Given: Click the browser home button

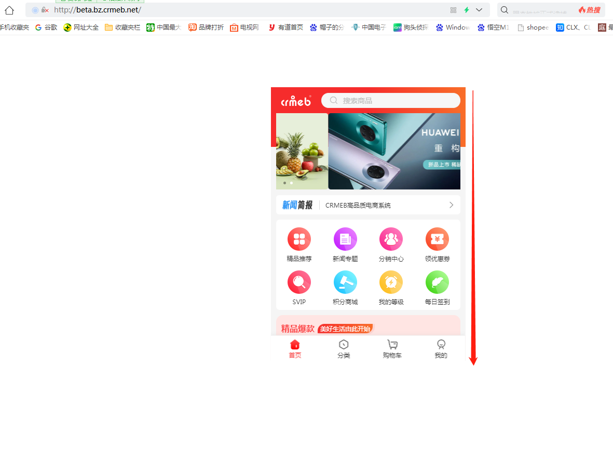Looking at the screenshot, I should 9,10.
